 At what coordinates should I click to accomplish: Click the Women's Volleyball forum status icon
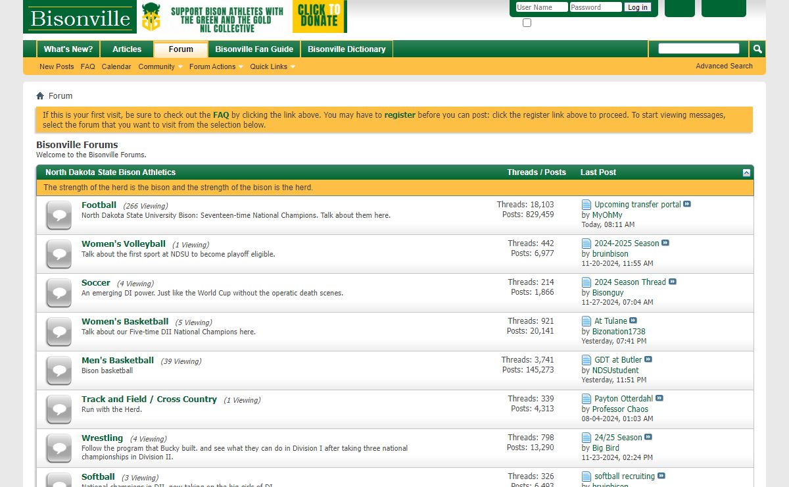point(59,254)
